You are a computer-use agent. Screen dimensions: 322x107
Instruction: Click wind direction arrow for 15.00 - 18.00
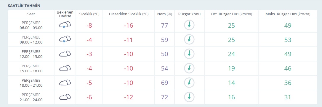coord(189,68)
